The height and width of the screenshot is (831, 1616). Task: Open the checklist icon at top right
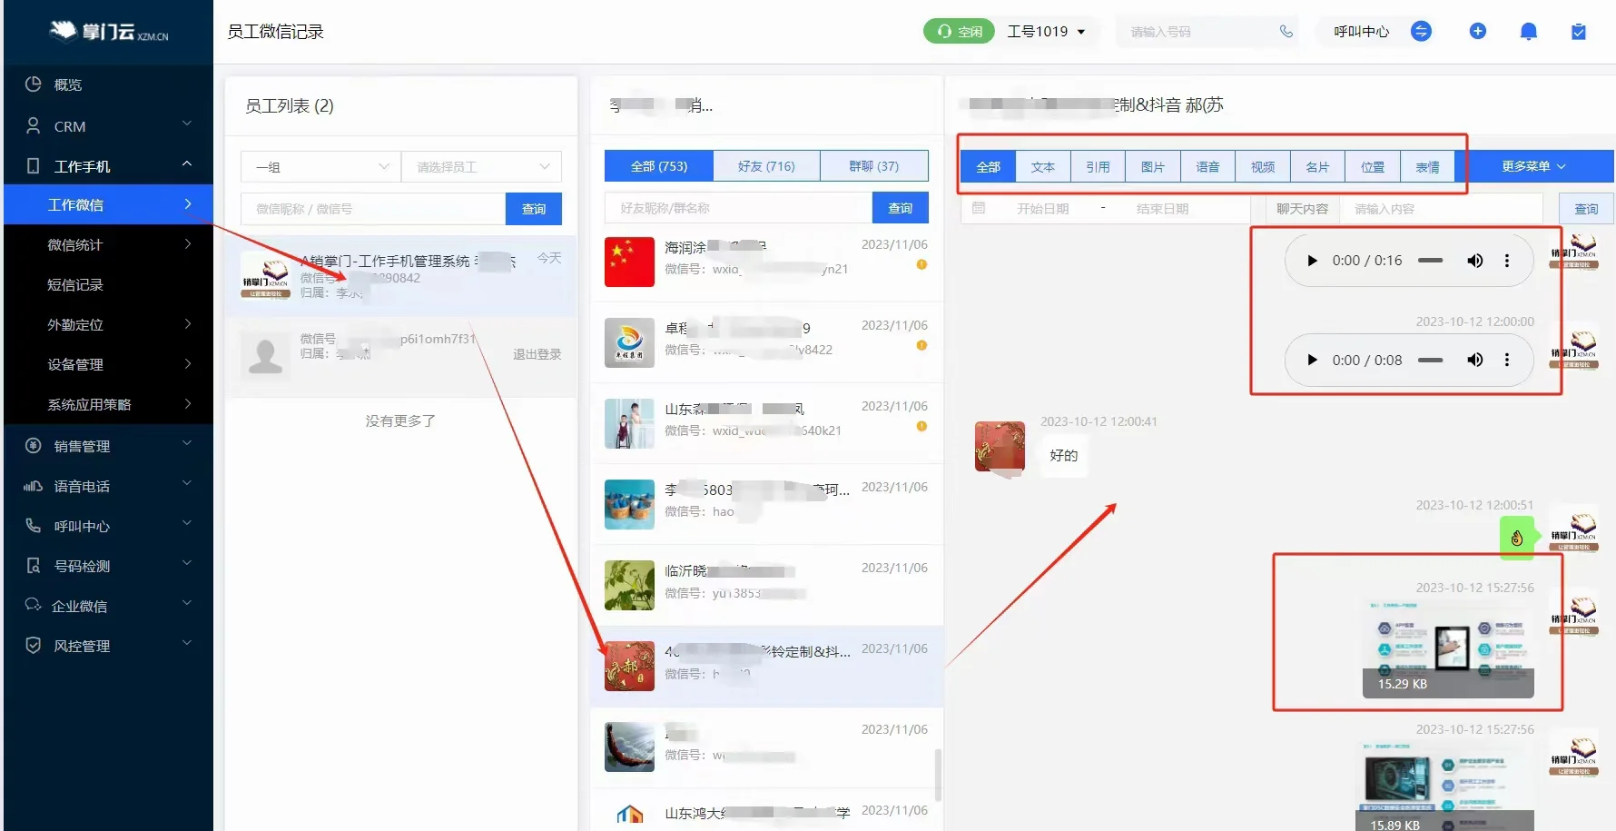click(x=1578, y=31)
